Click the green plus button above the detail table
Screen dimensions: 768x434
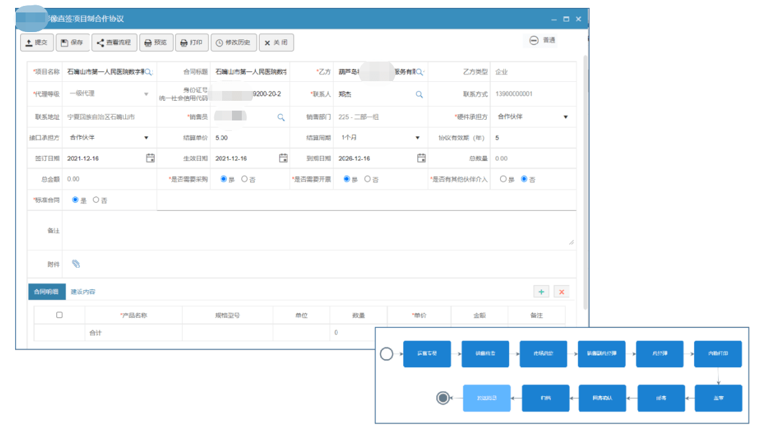540,291
